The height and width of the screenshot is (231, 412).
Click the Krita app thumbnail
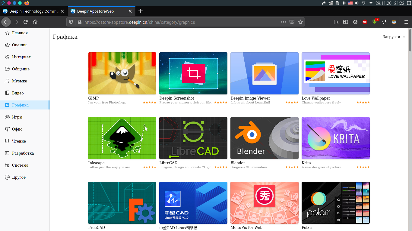336,138
